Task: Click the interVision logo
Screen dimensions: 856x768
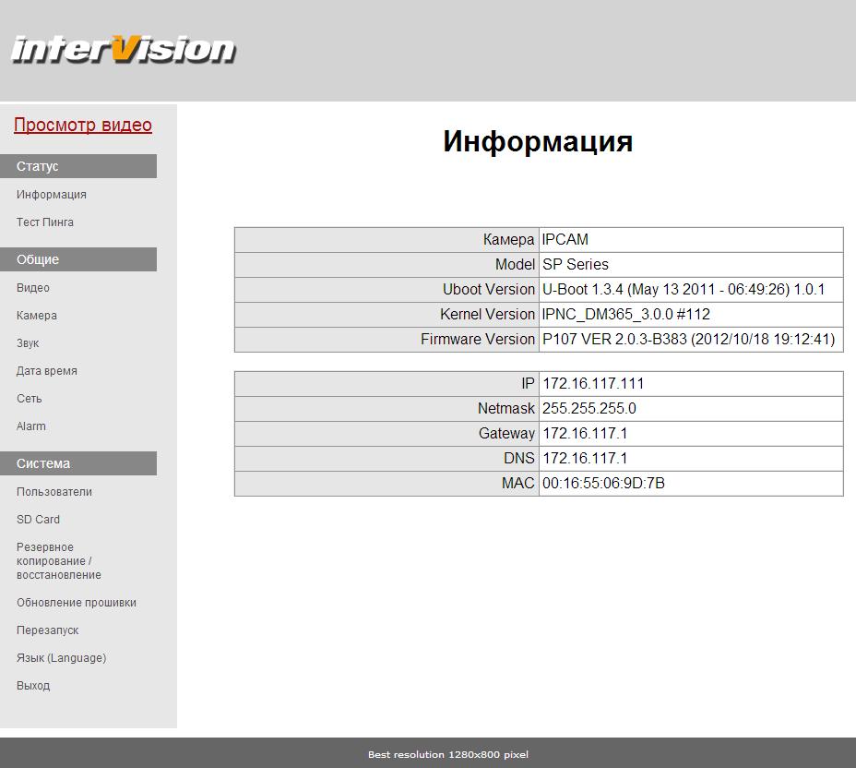Action: coord(123,49)
